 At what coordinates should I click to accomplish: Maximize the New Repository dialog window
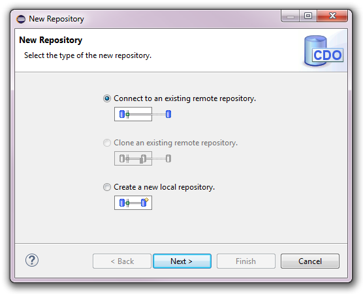point(308,16)
